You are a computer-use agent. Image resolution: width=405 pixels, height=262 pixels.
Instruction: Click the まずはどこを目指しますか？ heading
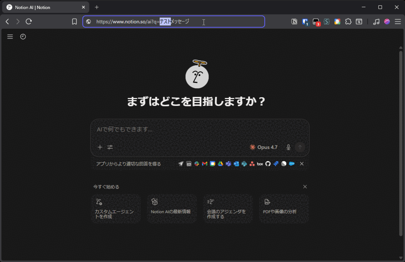196,102
